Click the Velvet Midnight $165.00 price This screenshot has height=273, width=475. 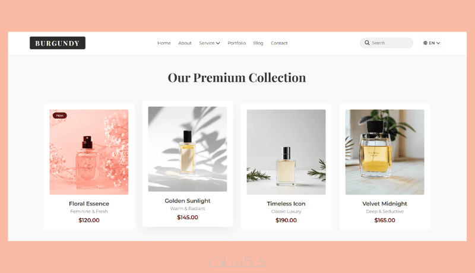tap(385, 220)
